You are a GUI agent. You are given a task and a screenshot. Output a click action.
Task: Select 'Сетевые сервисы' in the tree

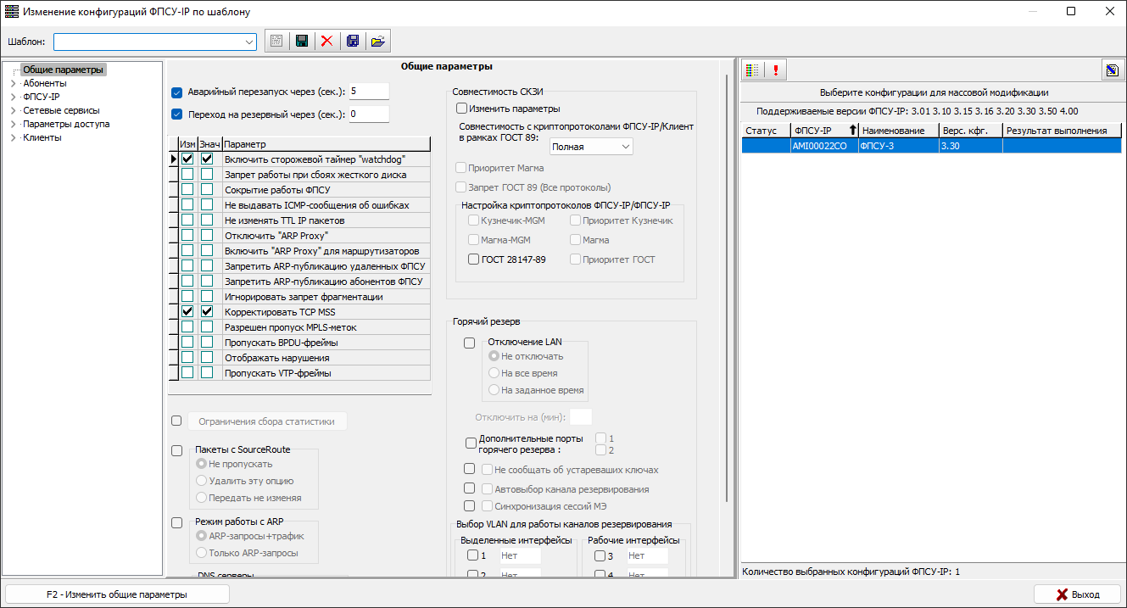point(61,110)
